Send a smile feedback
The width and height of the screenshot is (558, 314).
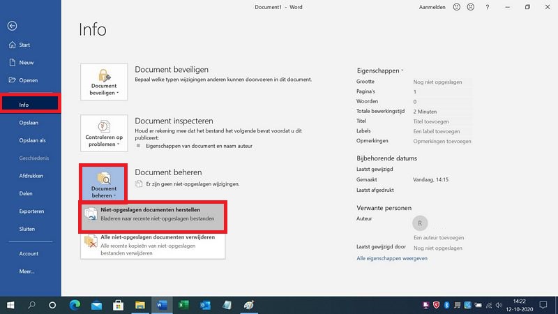(457, 7)
